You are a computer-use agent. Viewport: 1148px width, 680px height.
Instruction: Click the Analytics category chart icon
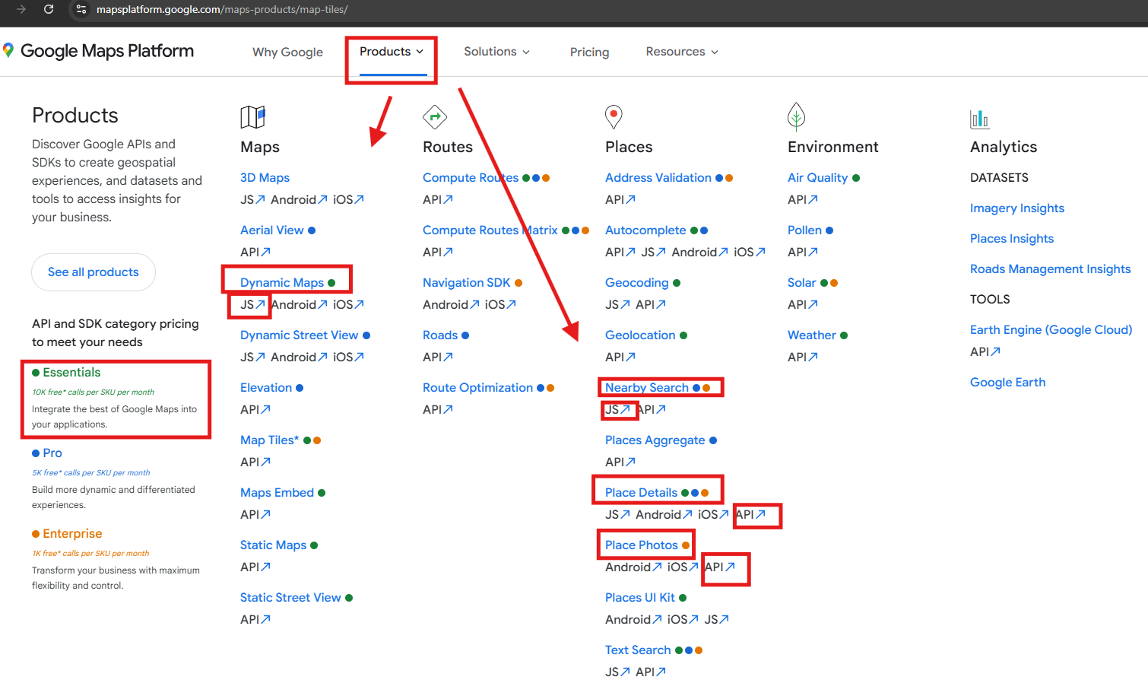[979, 119]
